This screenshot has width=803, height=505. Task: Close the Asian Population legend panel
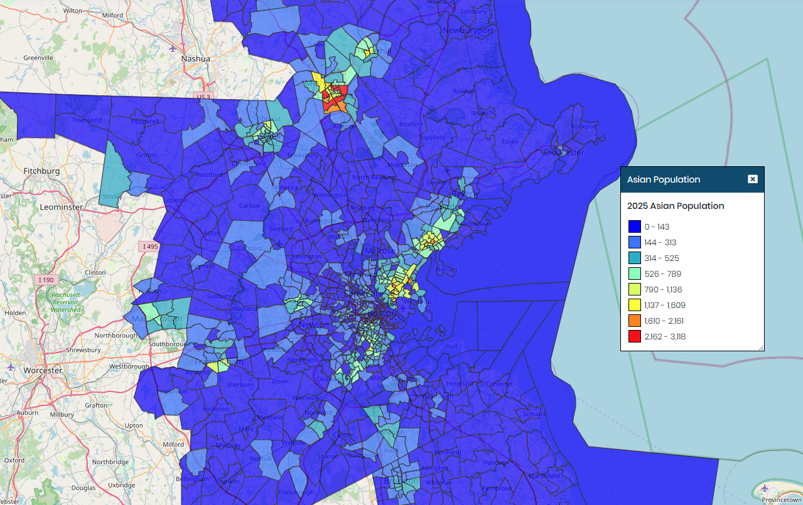point(753,179)
